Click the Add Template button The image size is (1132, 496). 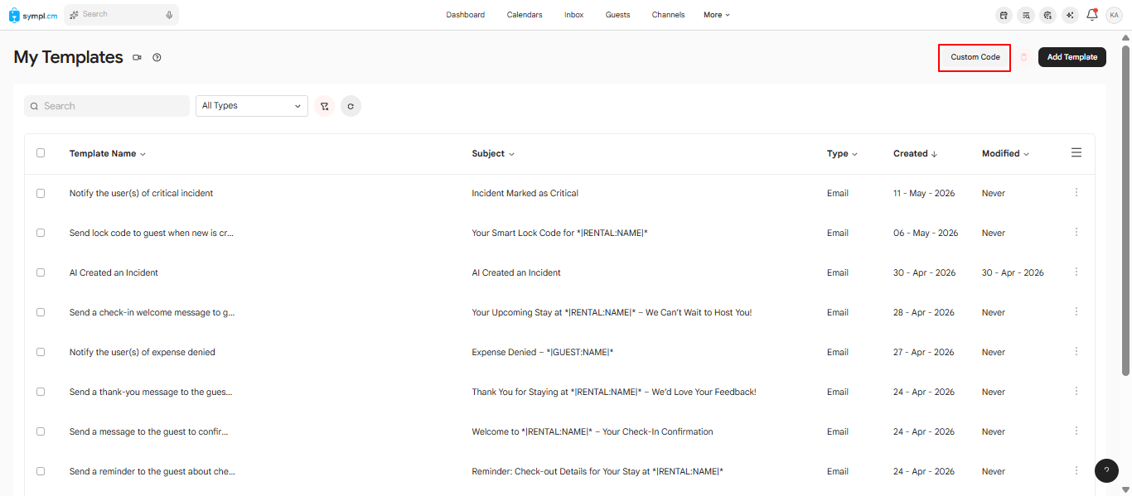click(x=1072, y=57)
